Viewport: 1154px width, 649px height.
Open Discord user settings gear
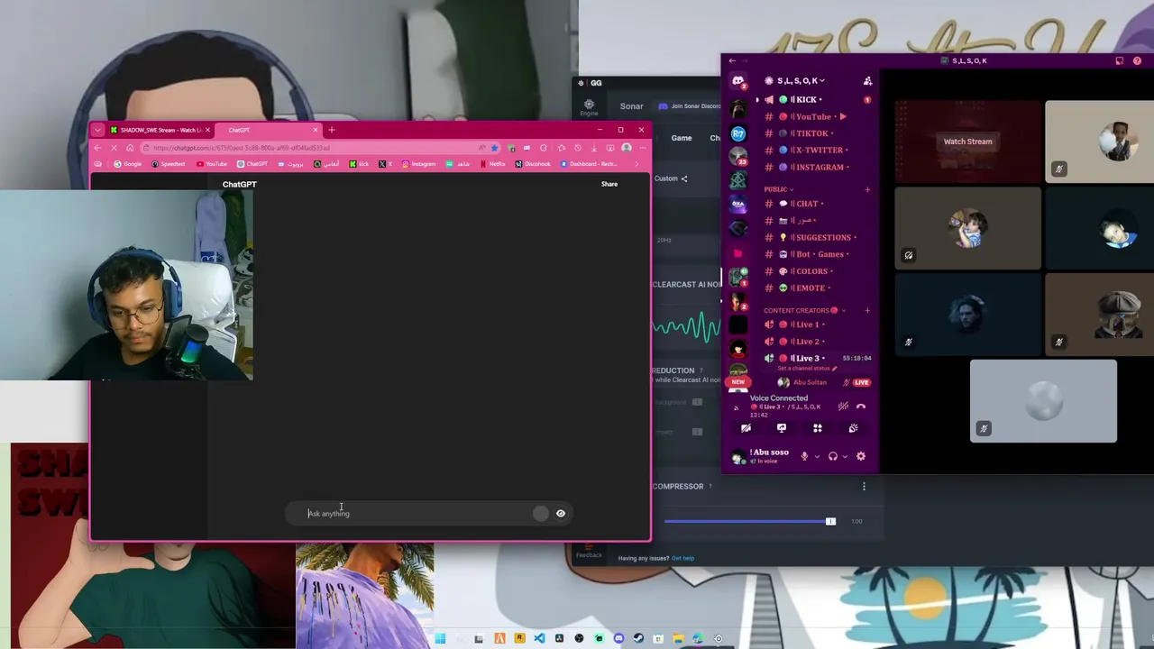click(860, 456)
